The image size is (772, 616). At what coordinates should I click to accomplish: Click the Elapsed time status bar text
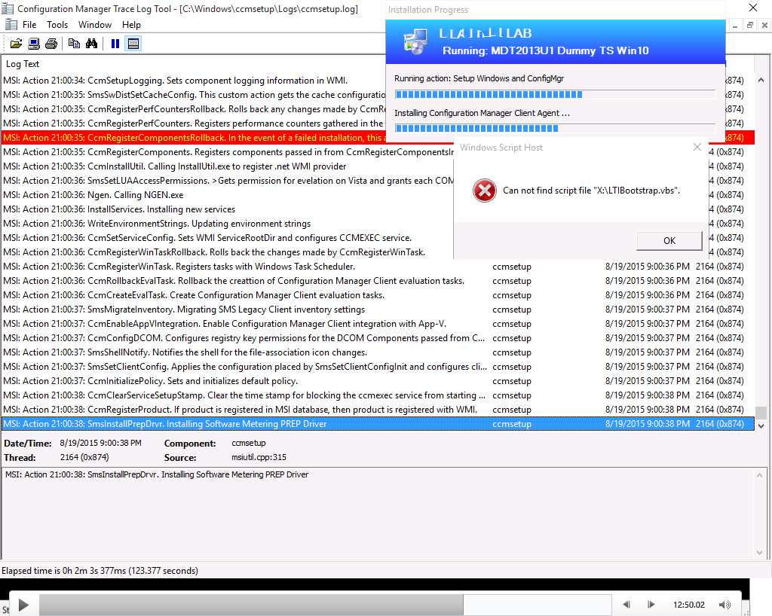click(x=100, y=571)
